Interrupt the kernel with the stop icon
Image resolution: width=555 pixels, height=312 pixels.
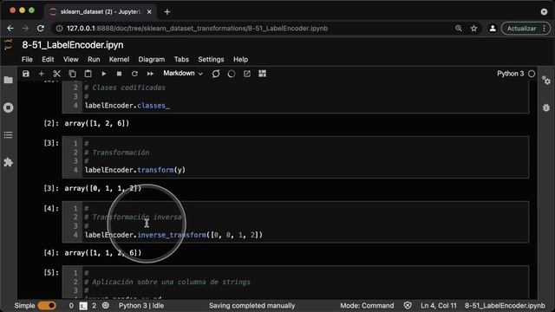[120, 74]
